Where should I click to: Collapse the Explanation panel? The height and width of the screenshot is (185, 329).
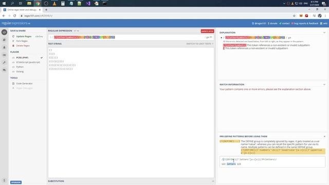point(324,33)
